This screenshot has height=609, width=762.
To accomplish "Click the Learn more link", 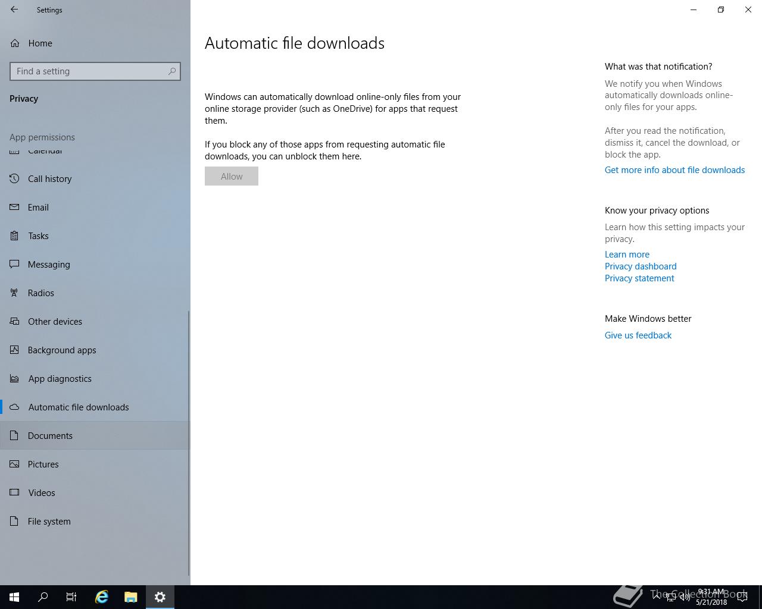I will point(627,255).
